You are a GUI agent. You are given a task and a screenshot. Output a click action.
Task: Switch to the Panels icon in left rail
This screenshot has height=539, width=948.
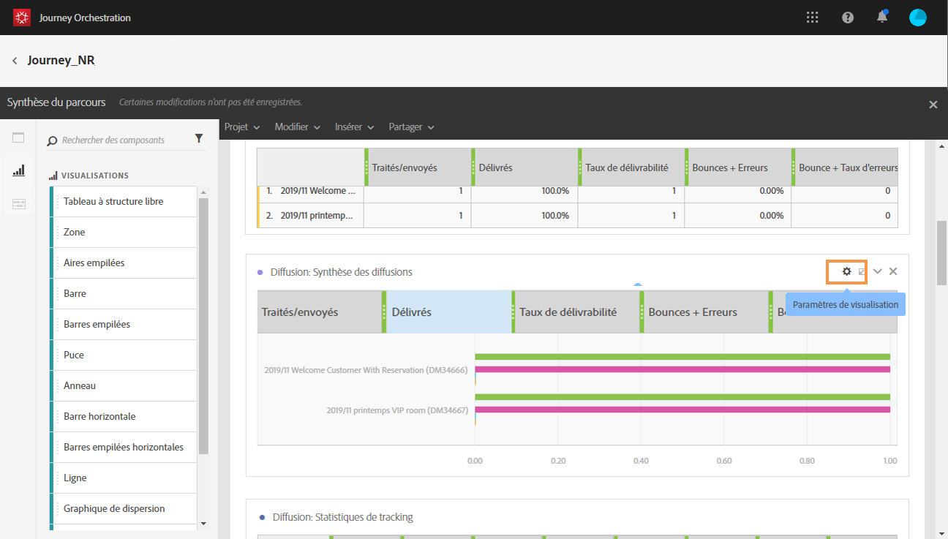18,137
